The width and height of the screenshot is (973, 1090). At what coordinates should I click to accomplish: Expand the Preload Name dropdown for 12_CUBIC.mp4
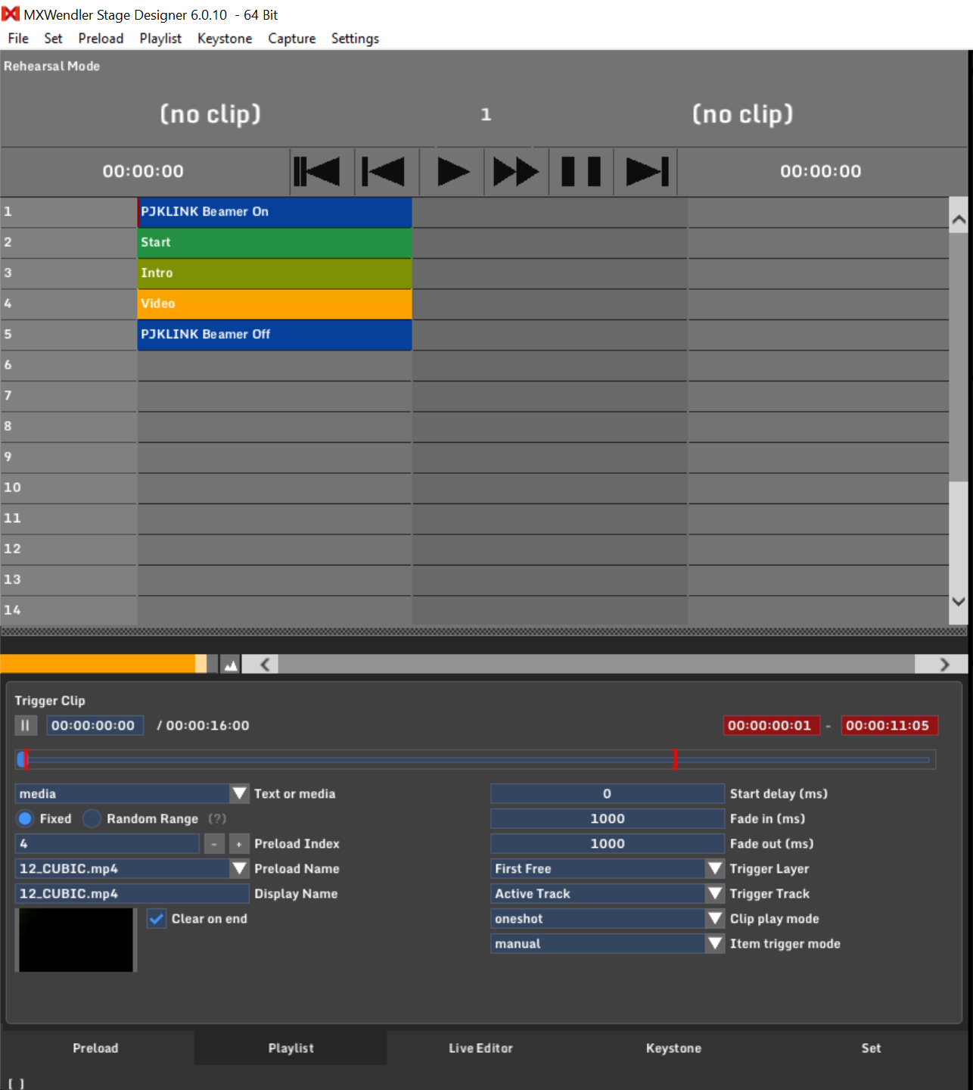(240, 868)
